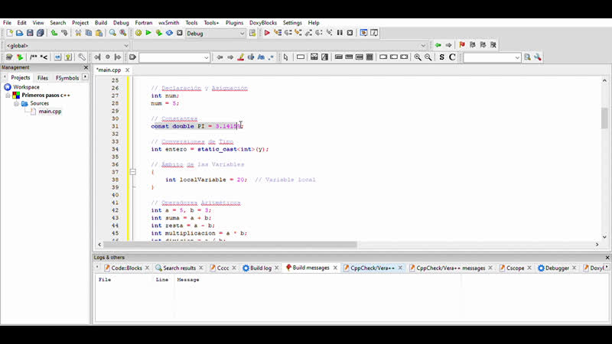Insert Doxygen block comment icon
This screenshot has height=344, width=612.
tap(34, 57)
